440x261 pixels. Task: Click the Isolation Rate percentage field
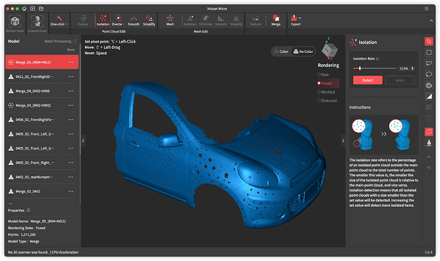[x=404, y=68]
